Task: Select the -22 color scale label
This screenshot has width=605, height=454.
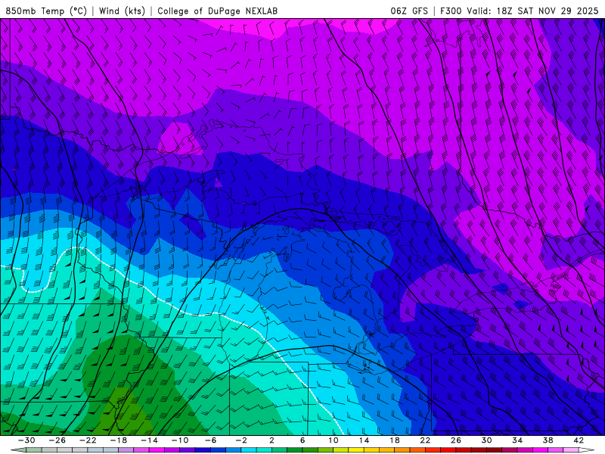Action: tap(88, 440)
